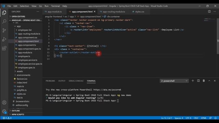Open the feedback icon in status bar
The image size is (219, 123).
pyautogui.click(x=210, y=118)
